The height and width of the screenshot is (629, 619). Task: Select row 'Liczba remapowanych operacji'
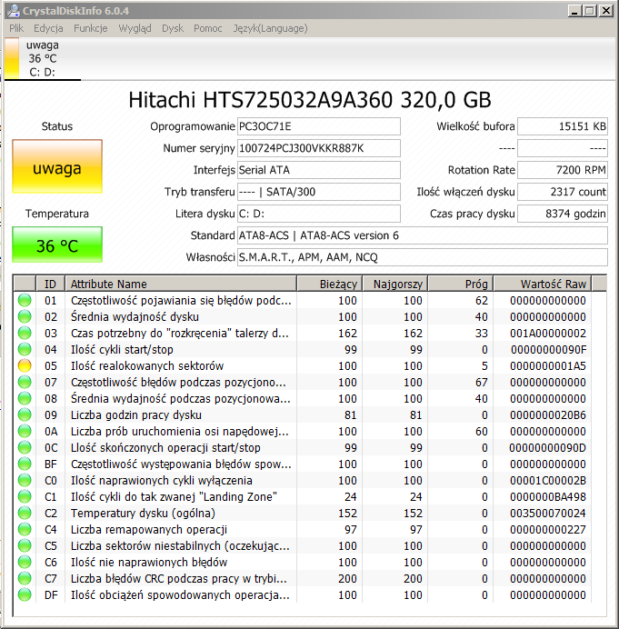click(x=303, y=530)
